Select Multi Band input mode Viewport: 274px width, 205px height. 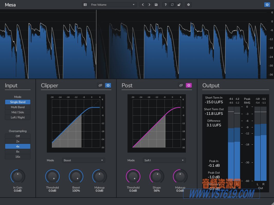coord(17,107)
